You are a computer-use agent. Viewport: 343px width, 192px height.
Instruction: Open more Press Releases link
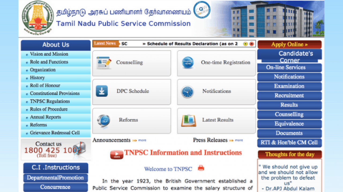(239, 140)
